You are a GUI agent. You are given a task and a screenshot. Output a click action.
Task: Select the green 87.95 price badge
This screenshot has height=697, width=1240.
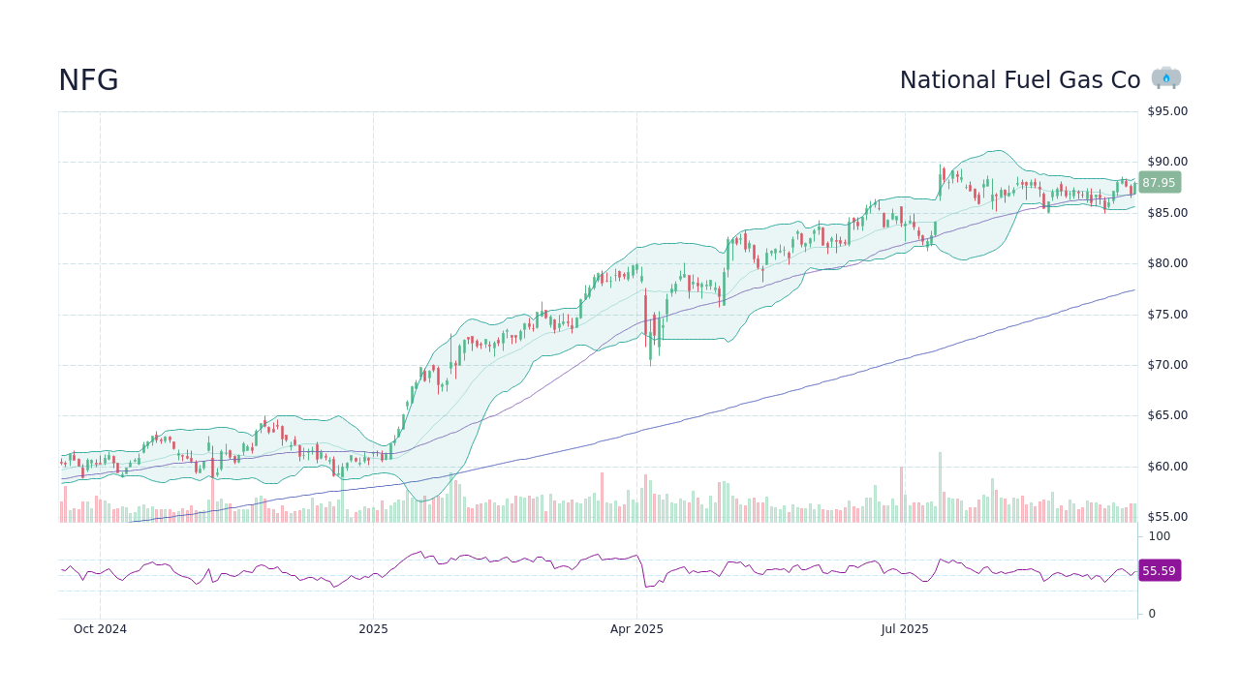pyautogui.click(x=1159, y=182)
